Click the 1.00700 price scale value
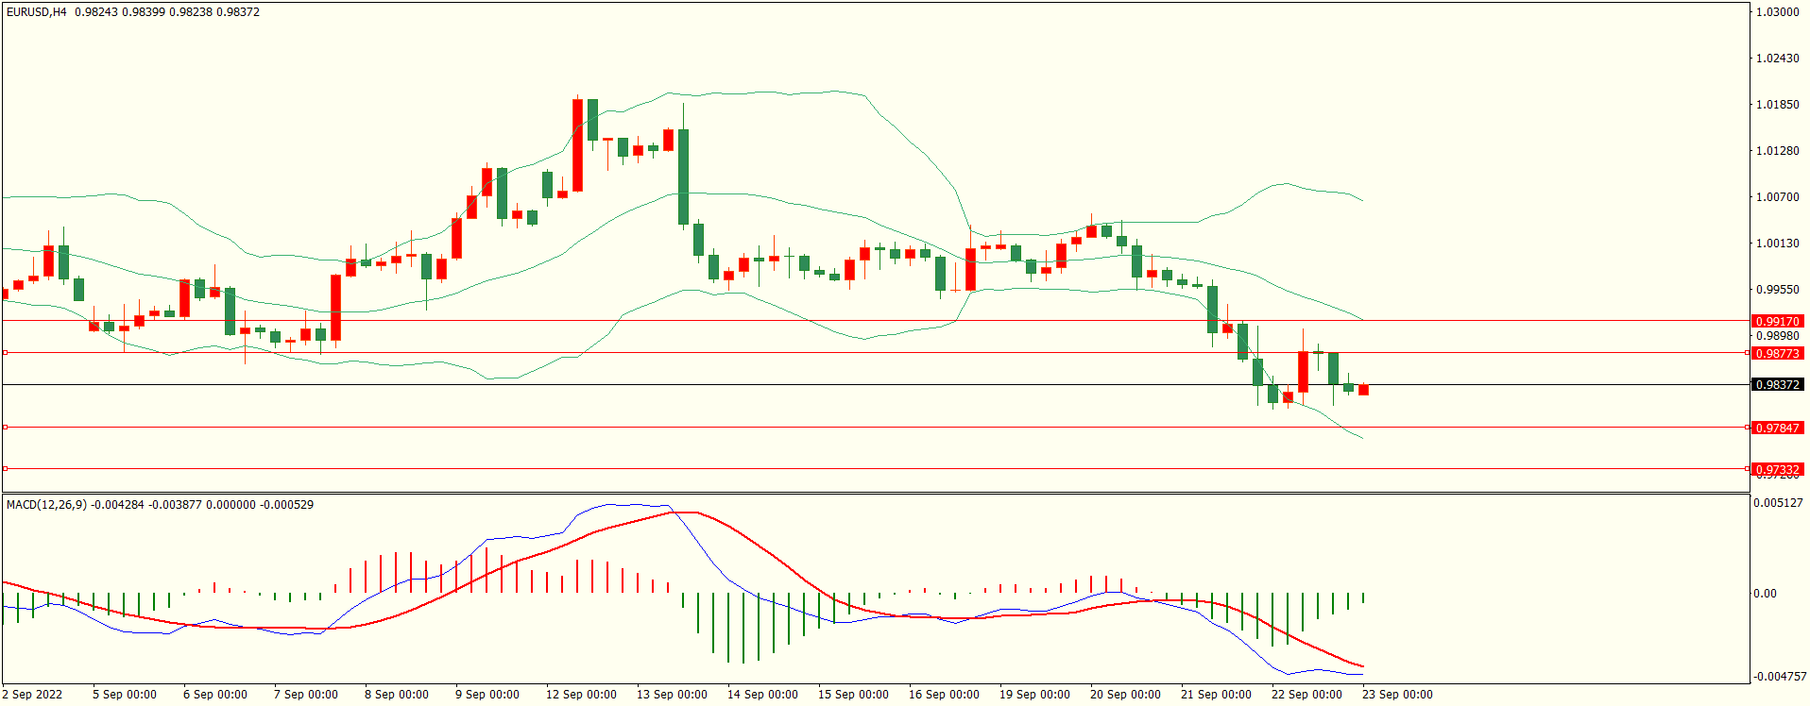 pos(1777,197)
